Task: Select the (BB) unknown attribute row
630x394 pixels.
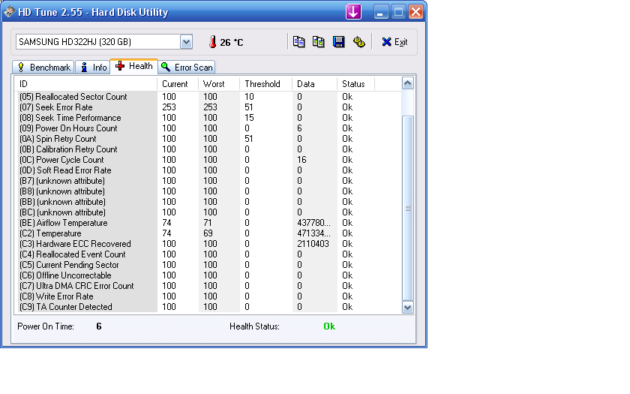Action: click(208, 202)
